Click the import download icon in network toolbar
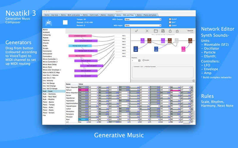The width and height of the screenshot is (238, 148). point(177,31)
